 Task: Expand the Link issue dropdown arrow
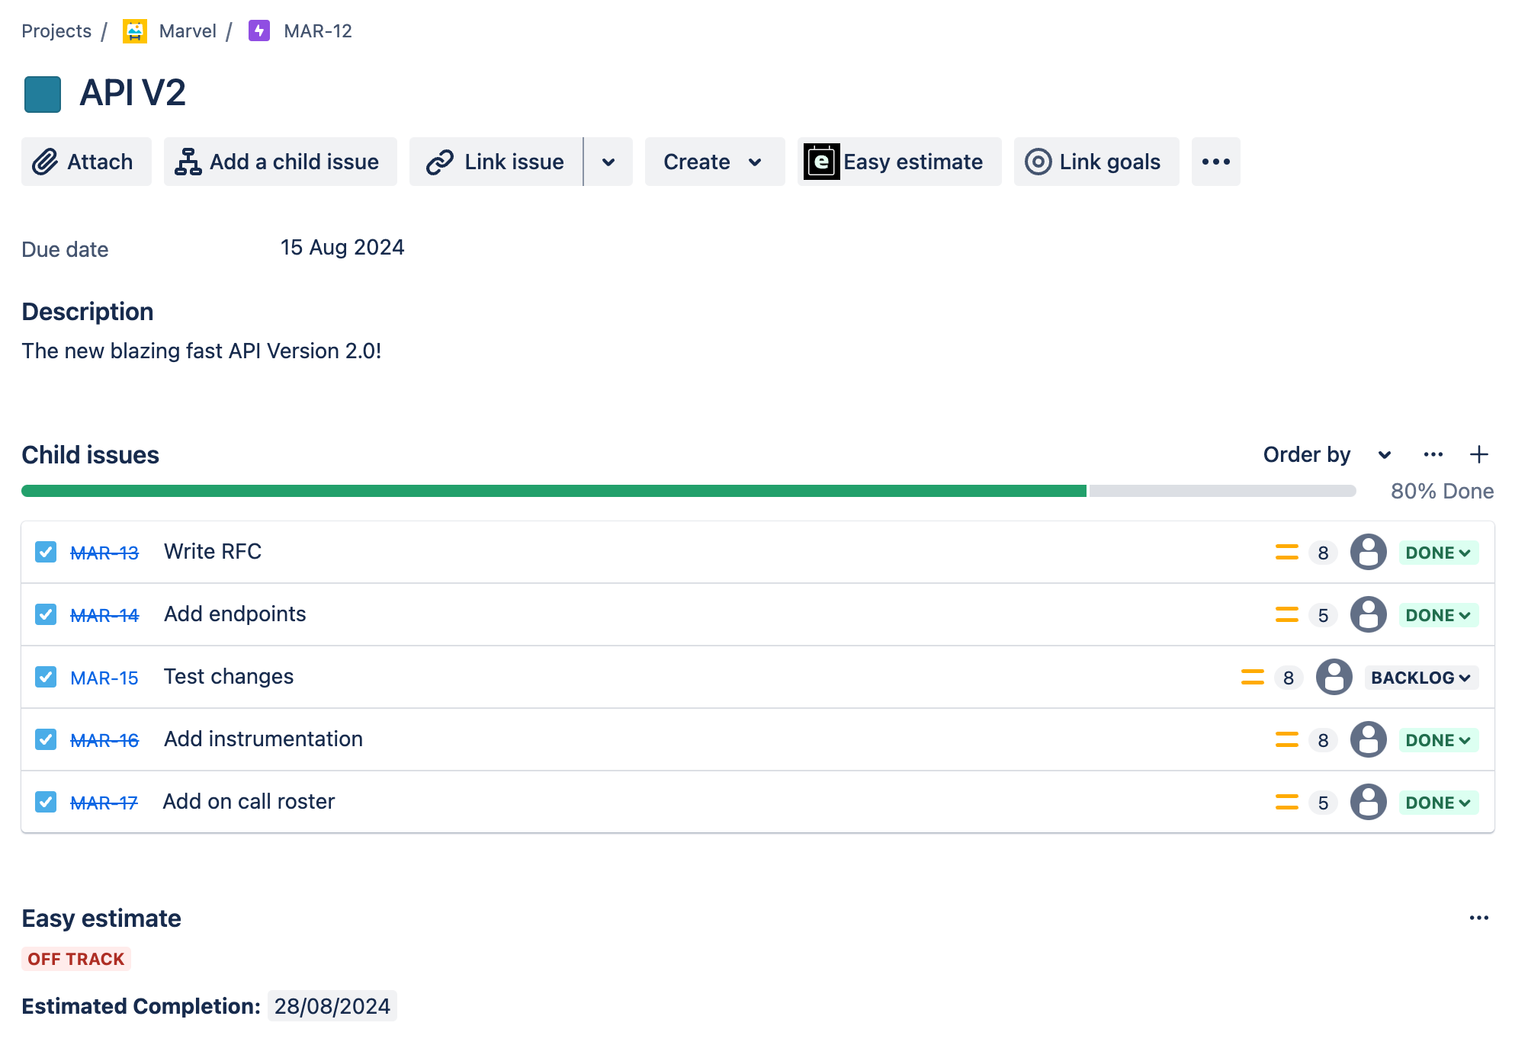[608, 162]
